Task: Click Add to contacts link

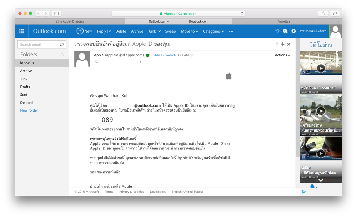Action: coord(165,55)
